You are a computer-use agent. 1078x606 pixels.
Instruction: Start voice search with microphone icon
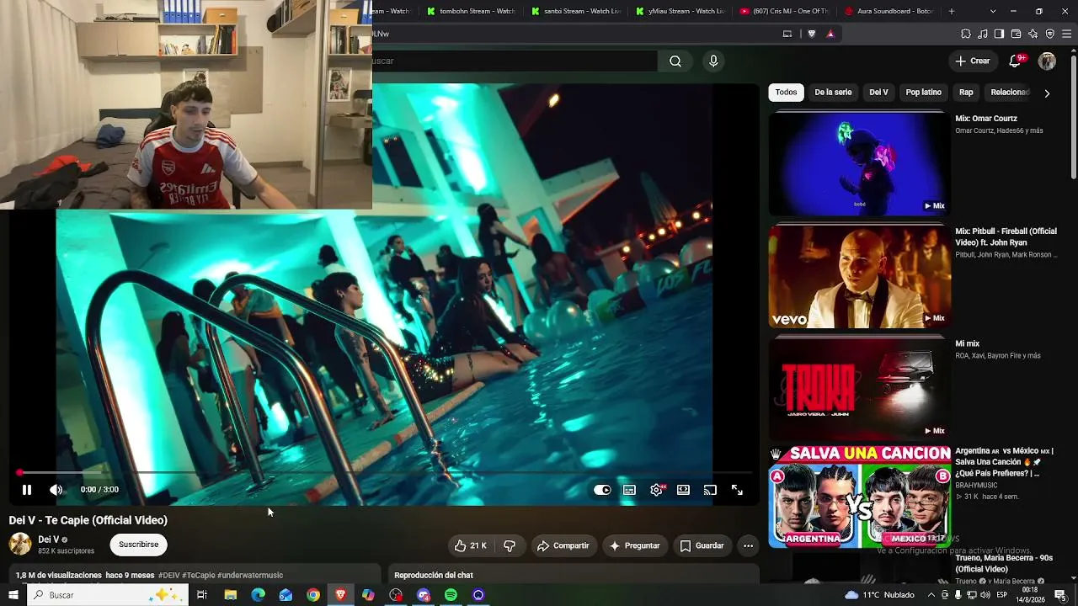(713, 61)
